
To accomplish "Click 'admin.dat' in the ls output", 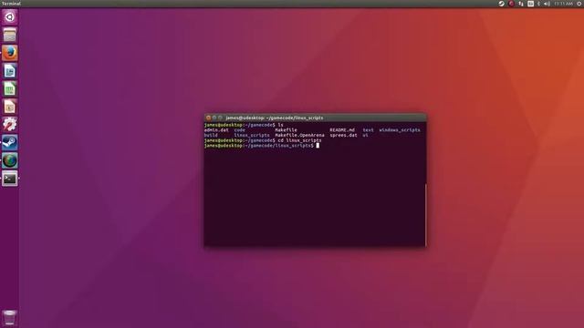I will point(216,130).
